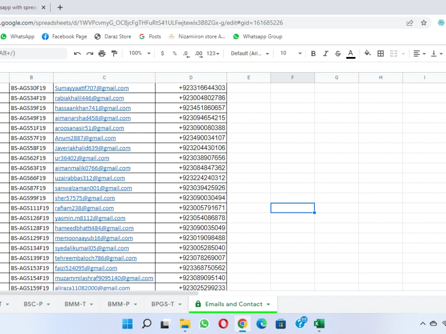Open the Borders tool
Viewport: 446px width, 334px height.
pos(380,53)
